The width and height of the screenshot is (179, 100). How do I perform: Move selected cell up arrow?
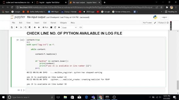[35, 27]
